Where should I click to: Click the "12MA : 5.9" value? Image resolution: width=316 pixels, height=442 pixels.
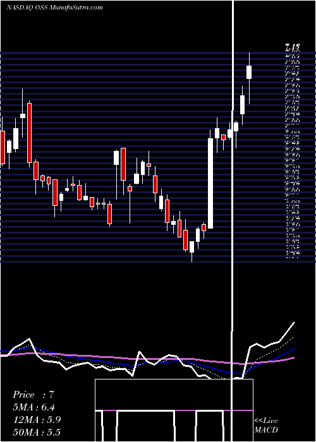(x=37, y=420)
